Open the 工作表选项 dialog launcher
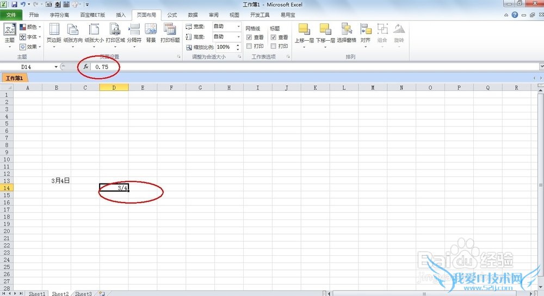Viewport: 544px width, 296px height. [288, 56]
